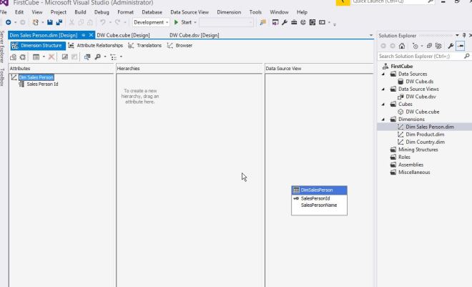Screen dimensions: 472x287
Task: Open the Dimension menu
Action: [x=229, y=12]
